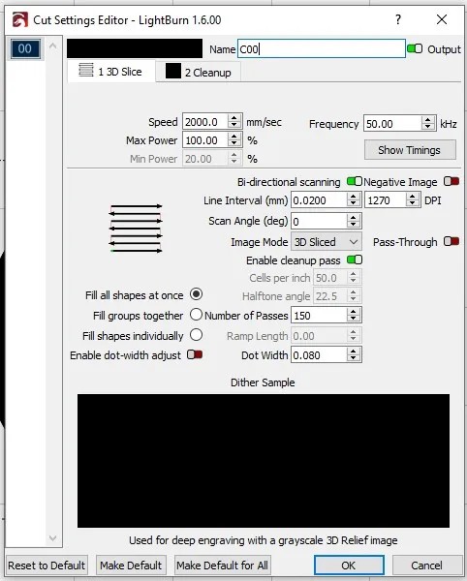The width and height of the screenshot is (467, 581).
Task: Click the help question mark icon
Action: pyautogui.click(x=398, y=19)
